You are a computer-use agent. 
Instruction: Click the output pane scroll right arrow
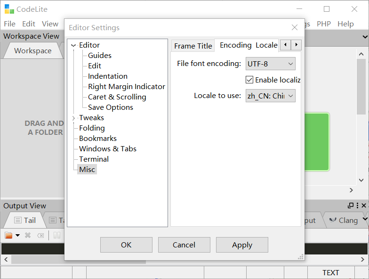pos(362,259)
